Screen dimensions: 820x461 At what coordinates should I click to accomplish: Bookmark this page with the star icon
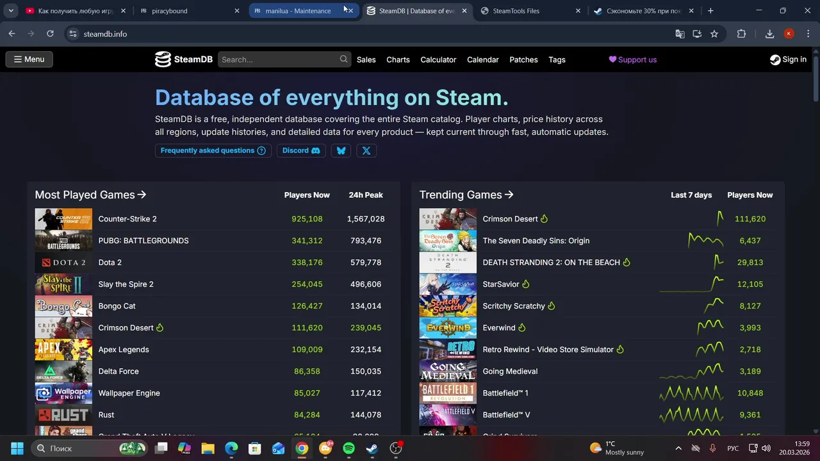click(714, 34)
